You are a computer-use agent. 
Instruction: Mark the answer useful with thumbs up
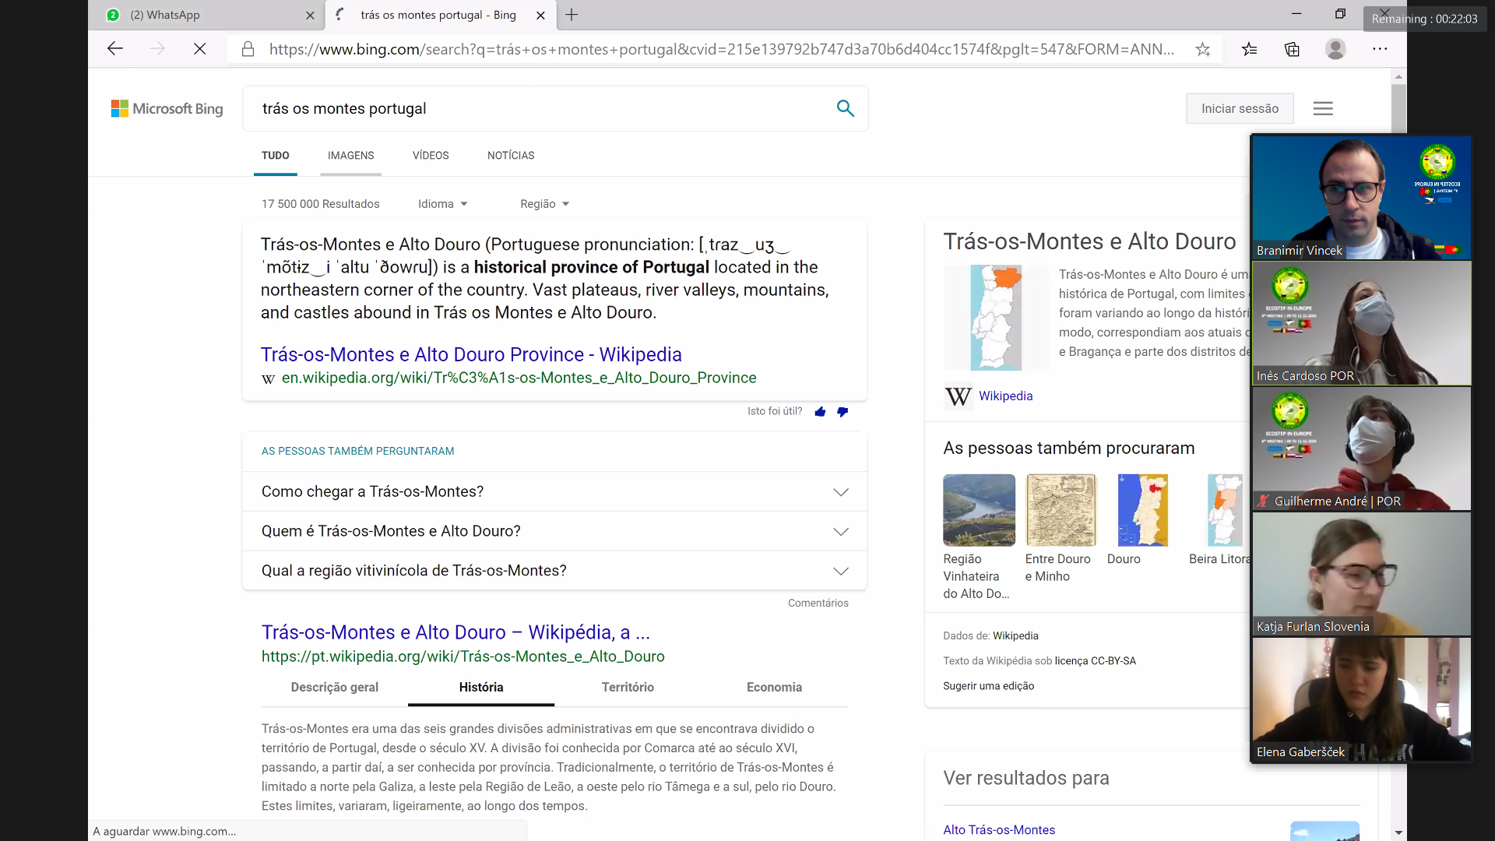[x=820, y=411]
